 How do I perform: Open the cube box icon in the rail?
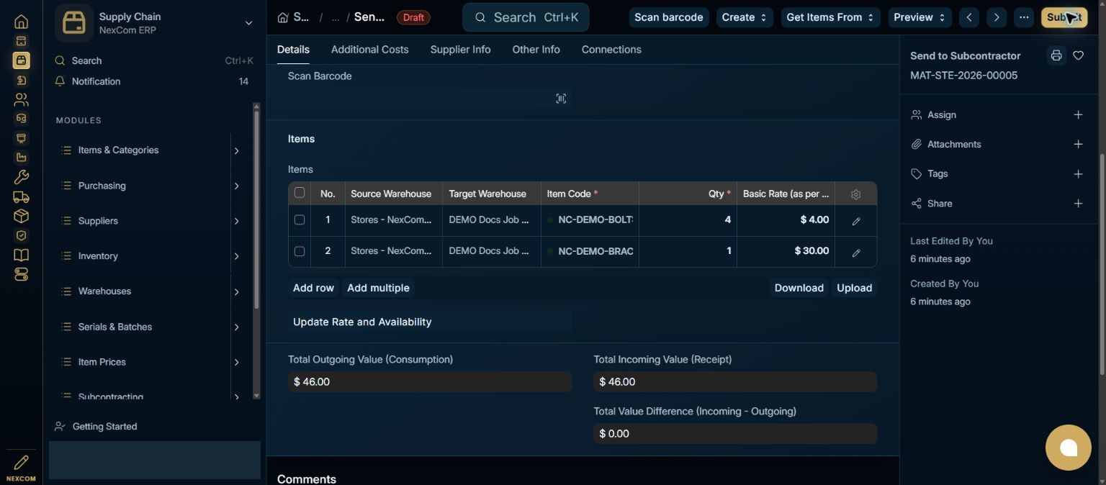(x=21, y=216)
